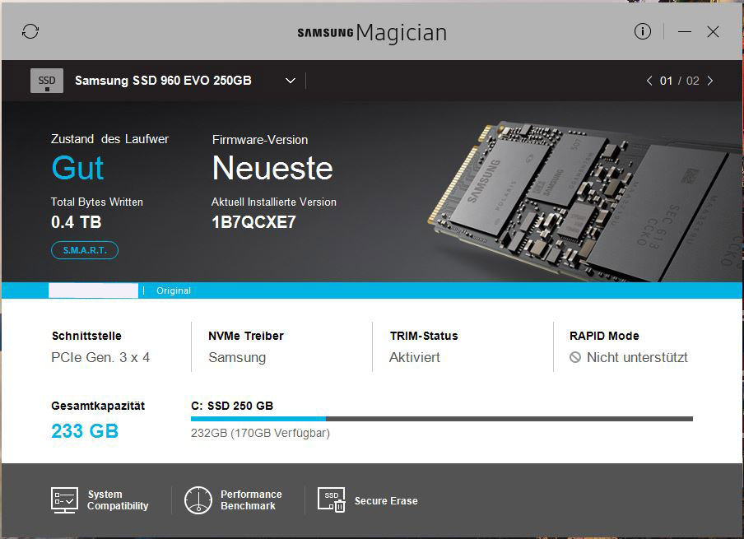Image resolution: width=744 pixels, height=539 pixels.
Task: Minimize the Samsung Magician window
Action: pos(684,32)
